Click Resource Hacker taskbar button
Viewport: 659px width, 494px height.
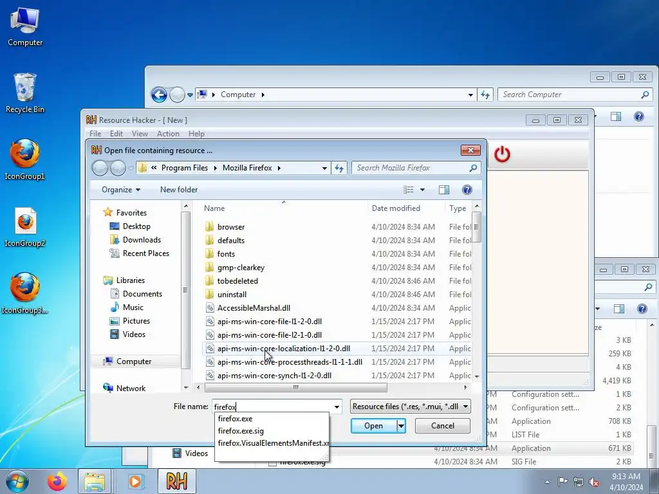click(x=177, y=481)
